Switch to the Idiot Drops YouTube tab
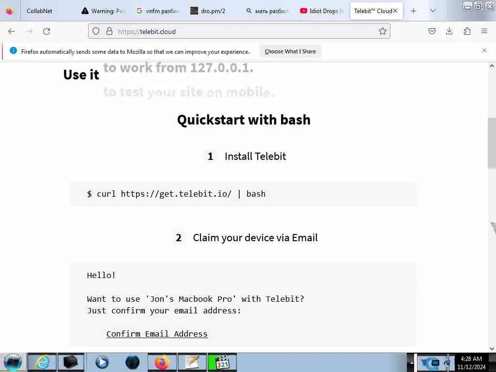The height and width of the screenshot is (372, 496). 322,11
